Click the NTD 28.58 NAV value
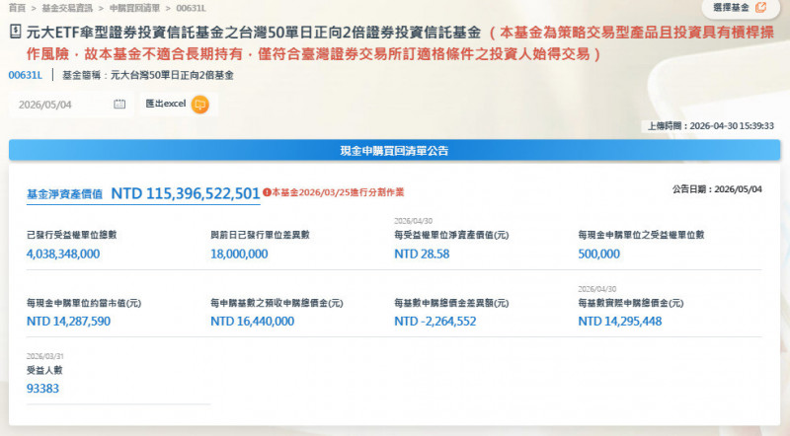Viewport: 790px width, 436px height. click(422, 254)
